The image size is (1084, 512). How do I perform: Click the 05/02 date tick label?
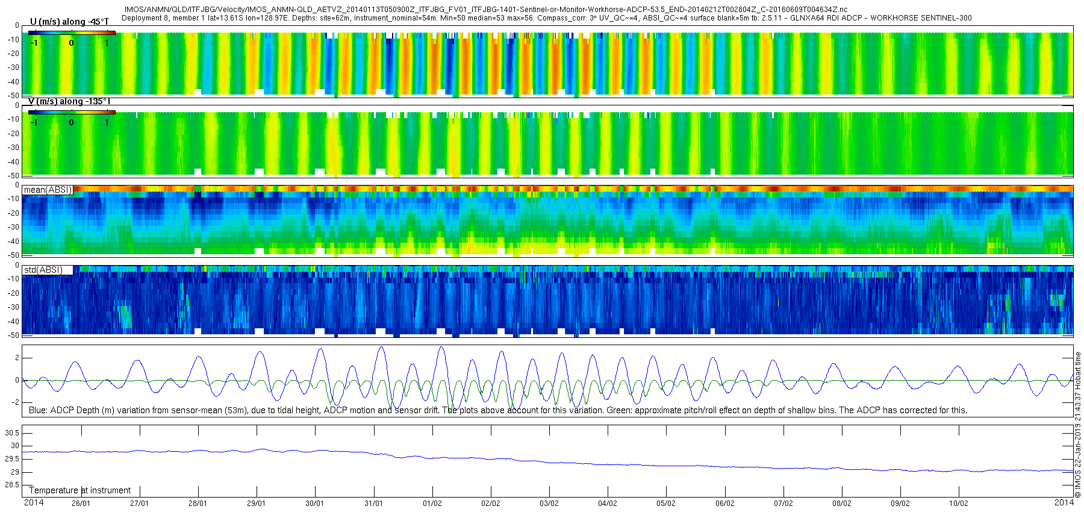pos(665,504)
